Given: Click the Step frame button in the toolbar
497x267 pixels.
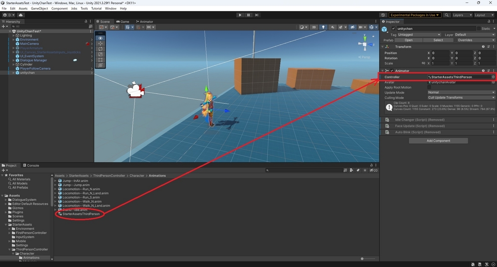Looking at the screenshot, I should tap(257, 15).
